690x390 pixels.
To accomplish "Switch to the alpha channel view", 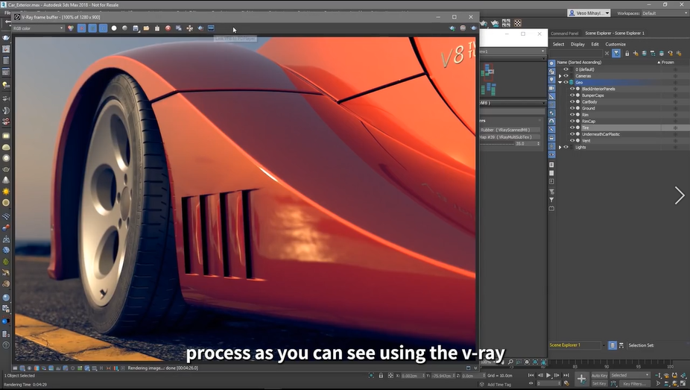I will (x=114, y=28).
